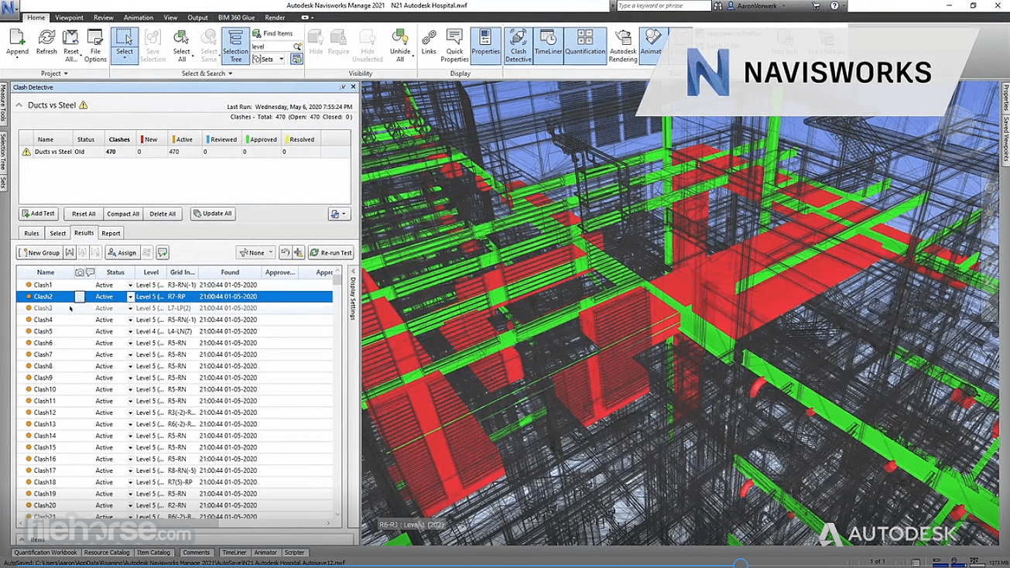Switch to the Select tab in Clash Detective
This screenshot has width=1010, height=568.
(x=58, y=233)
